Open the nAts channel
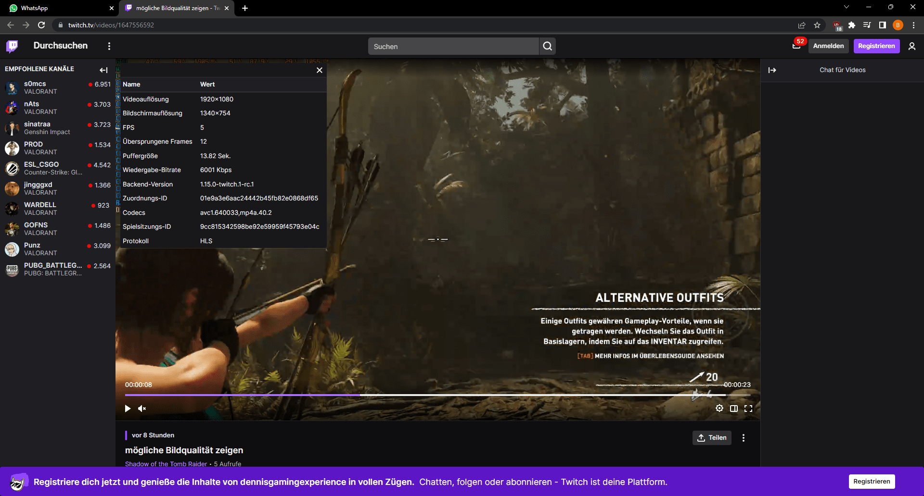924x496 pixels. pyautogui.click(x=58, y=108)
